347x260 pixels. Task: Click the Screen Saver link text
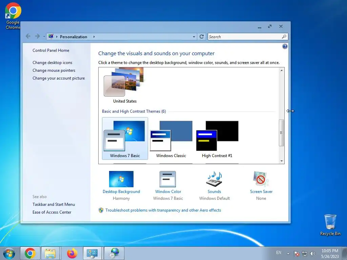tap(261, 192)
